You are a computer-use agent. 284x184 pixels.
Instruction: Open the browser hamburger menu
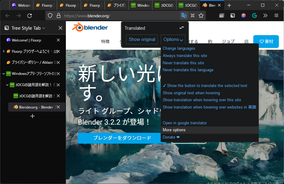click(x=276, y=15)
